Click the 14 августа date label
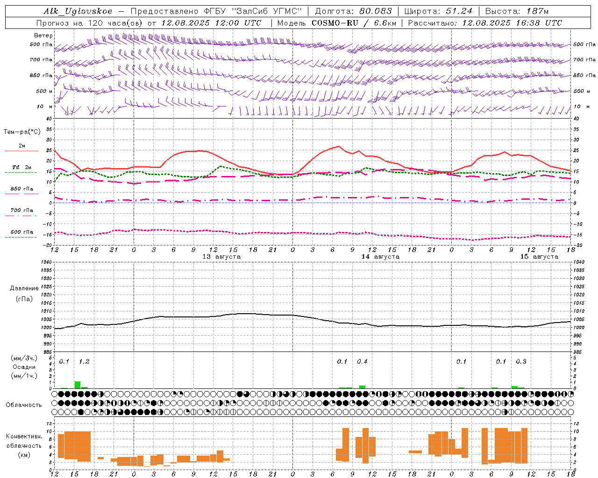The height and width of the screenshot is (478, 598). point(380,257)
